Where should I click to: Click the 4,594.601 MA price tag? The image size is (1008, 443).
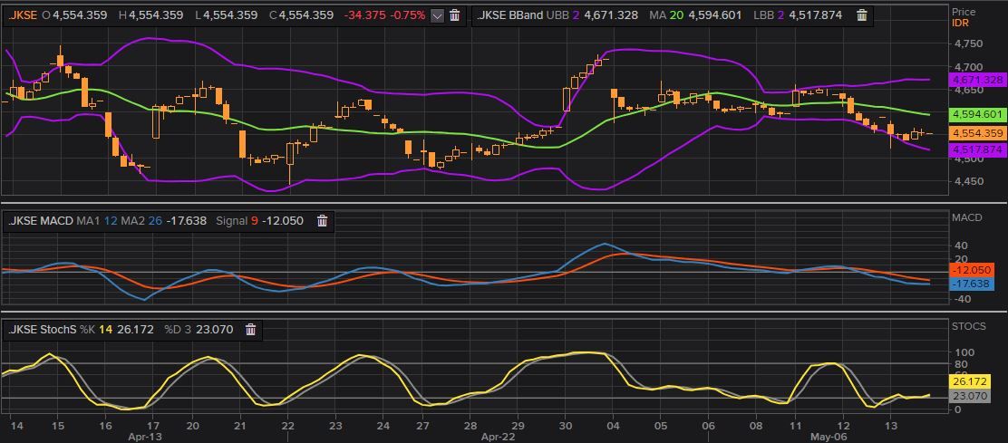977,114
